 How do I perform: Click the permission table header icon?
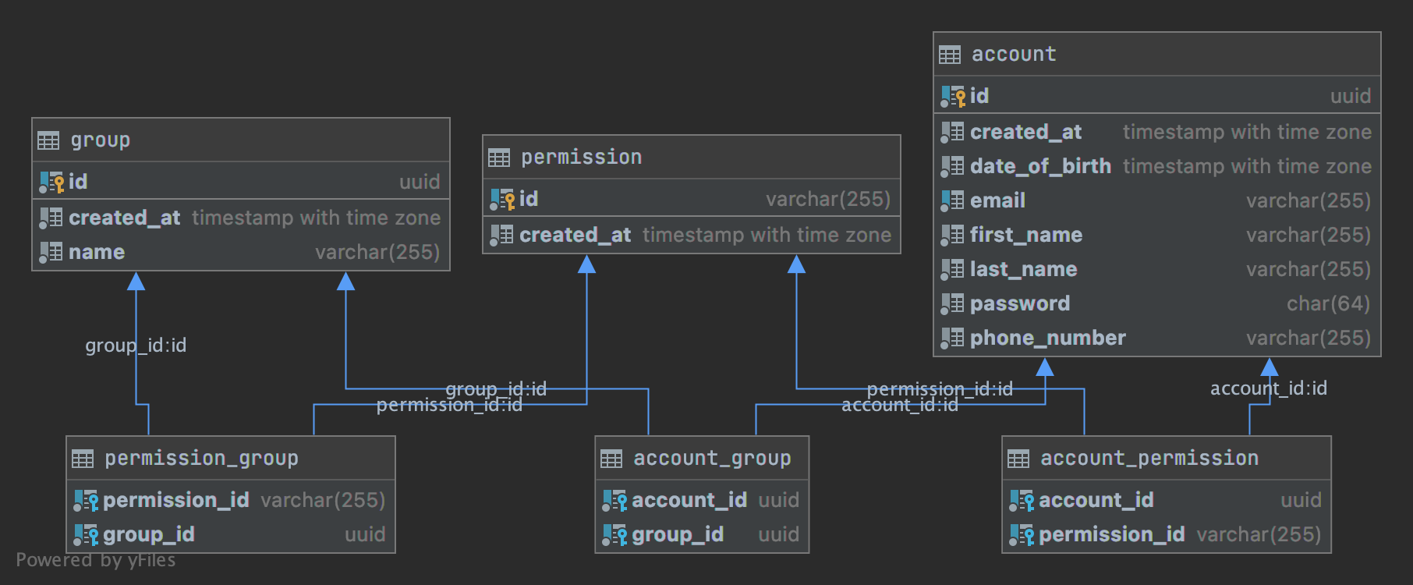pyautogui.click(x=499, y=158)
